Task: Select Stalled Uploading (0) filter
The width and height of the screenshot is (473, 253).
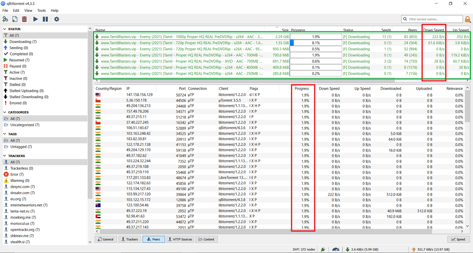Action: (x=44, y=91)
